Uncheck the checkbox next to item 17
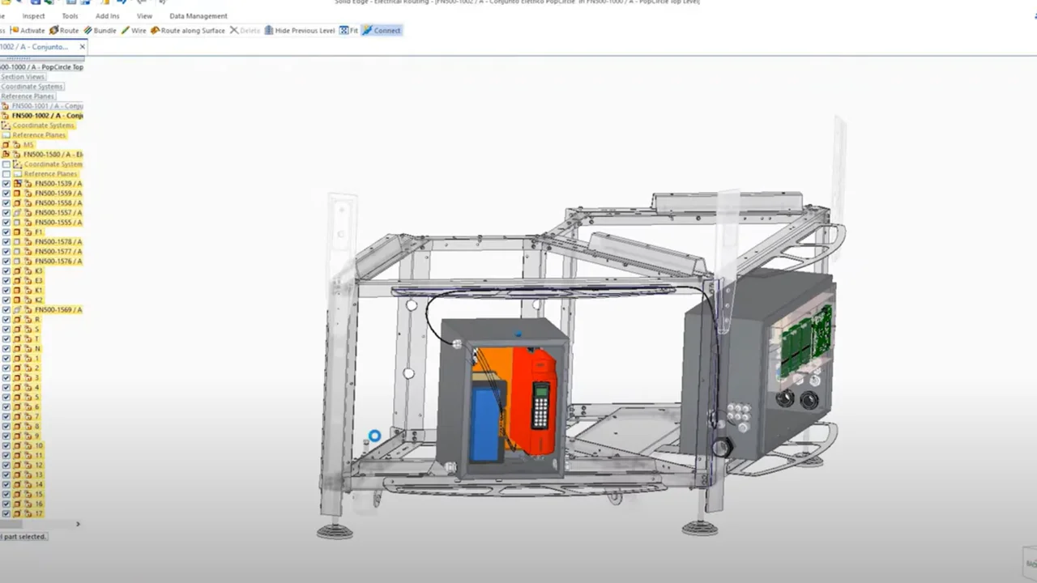Viewport: 1037px width, 583px height. pyautogui.click(x=6, y=514)
